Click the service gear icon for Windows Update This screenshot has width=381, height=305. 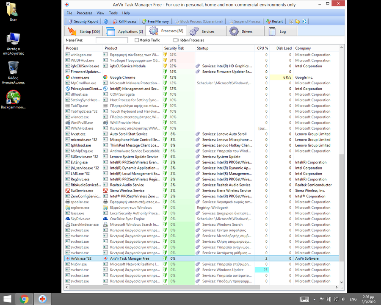[198, 270]
